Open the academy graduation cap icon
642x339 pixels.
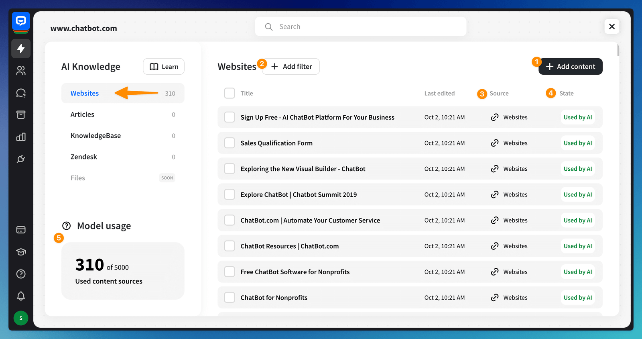coord(21,252)
